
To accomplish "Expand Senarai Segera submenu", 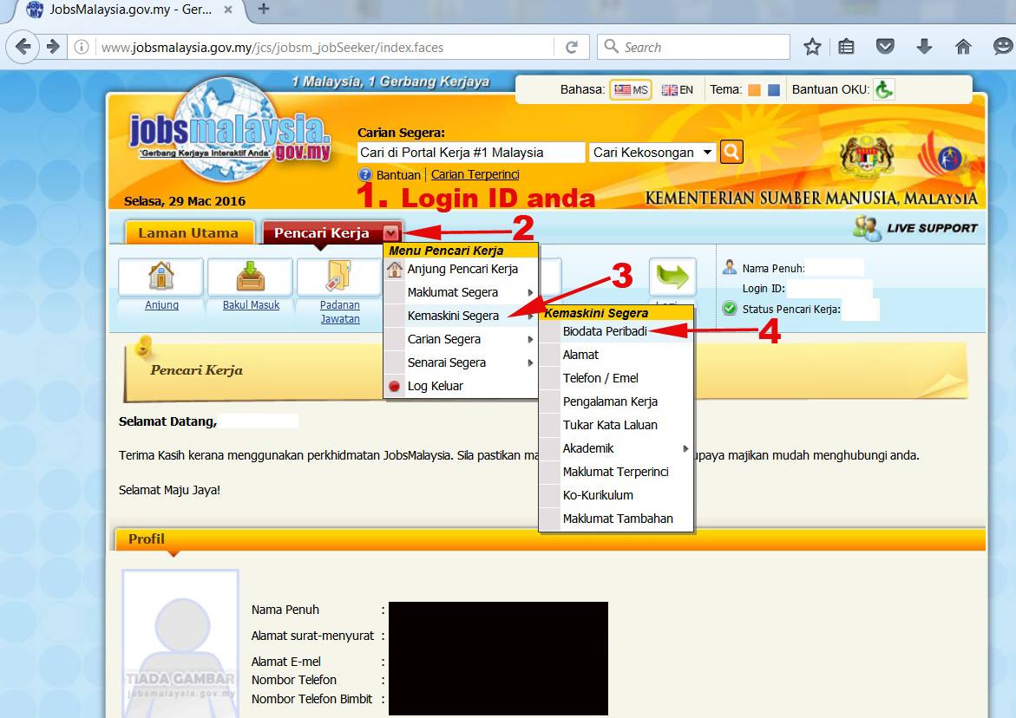I will pyautogui.click(x=530, y=362).
